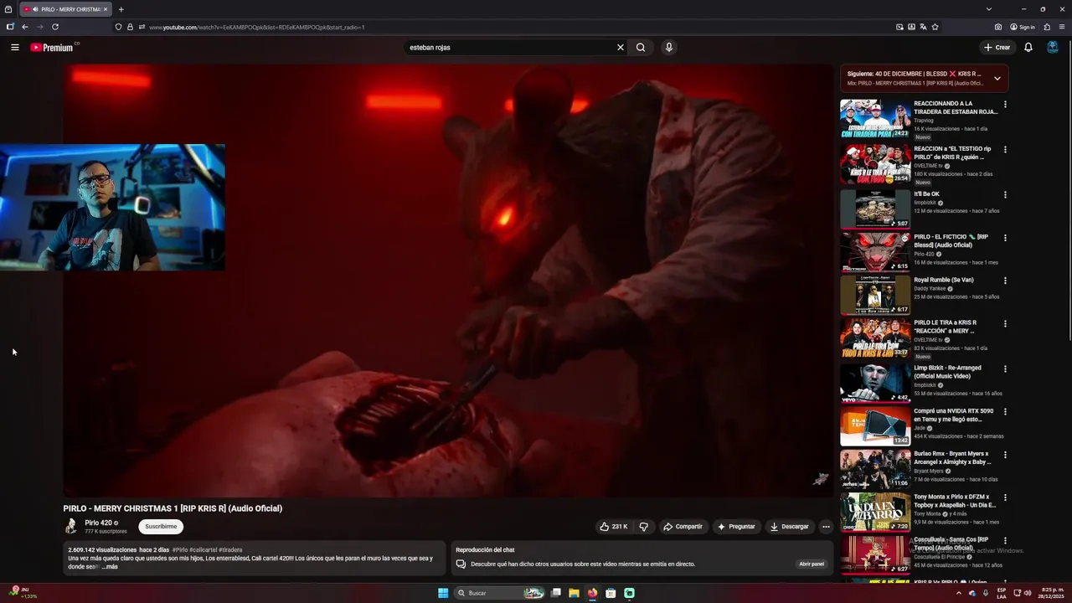The width and height of the screenshot is (1072, 603).
Task: Click the Preguntar button
Action: [736, 527]
